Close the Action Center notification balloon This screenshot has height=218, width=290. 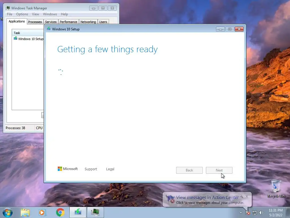point(247,196)
